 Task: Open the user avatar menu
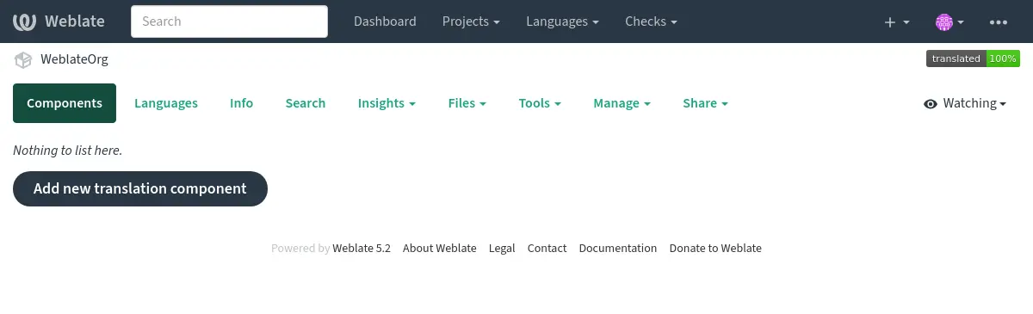(949, 22)
